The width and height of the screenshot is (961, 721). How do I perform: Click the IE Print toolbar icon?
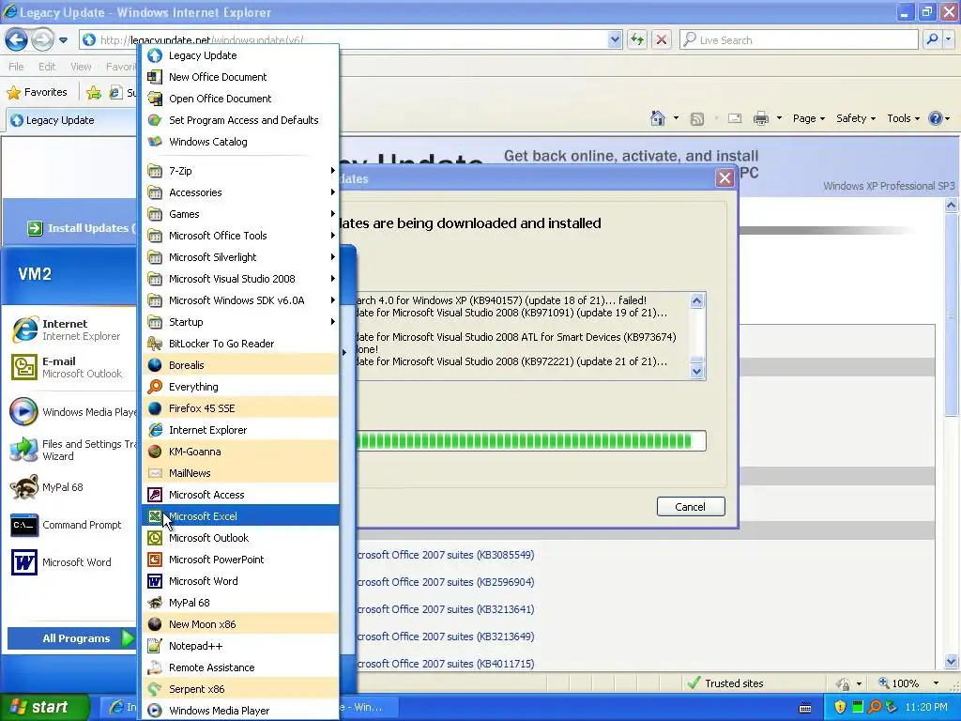(760, 118)
